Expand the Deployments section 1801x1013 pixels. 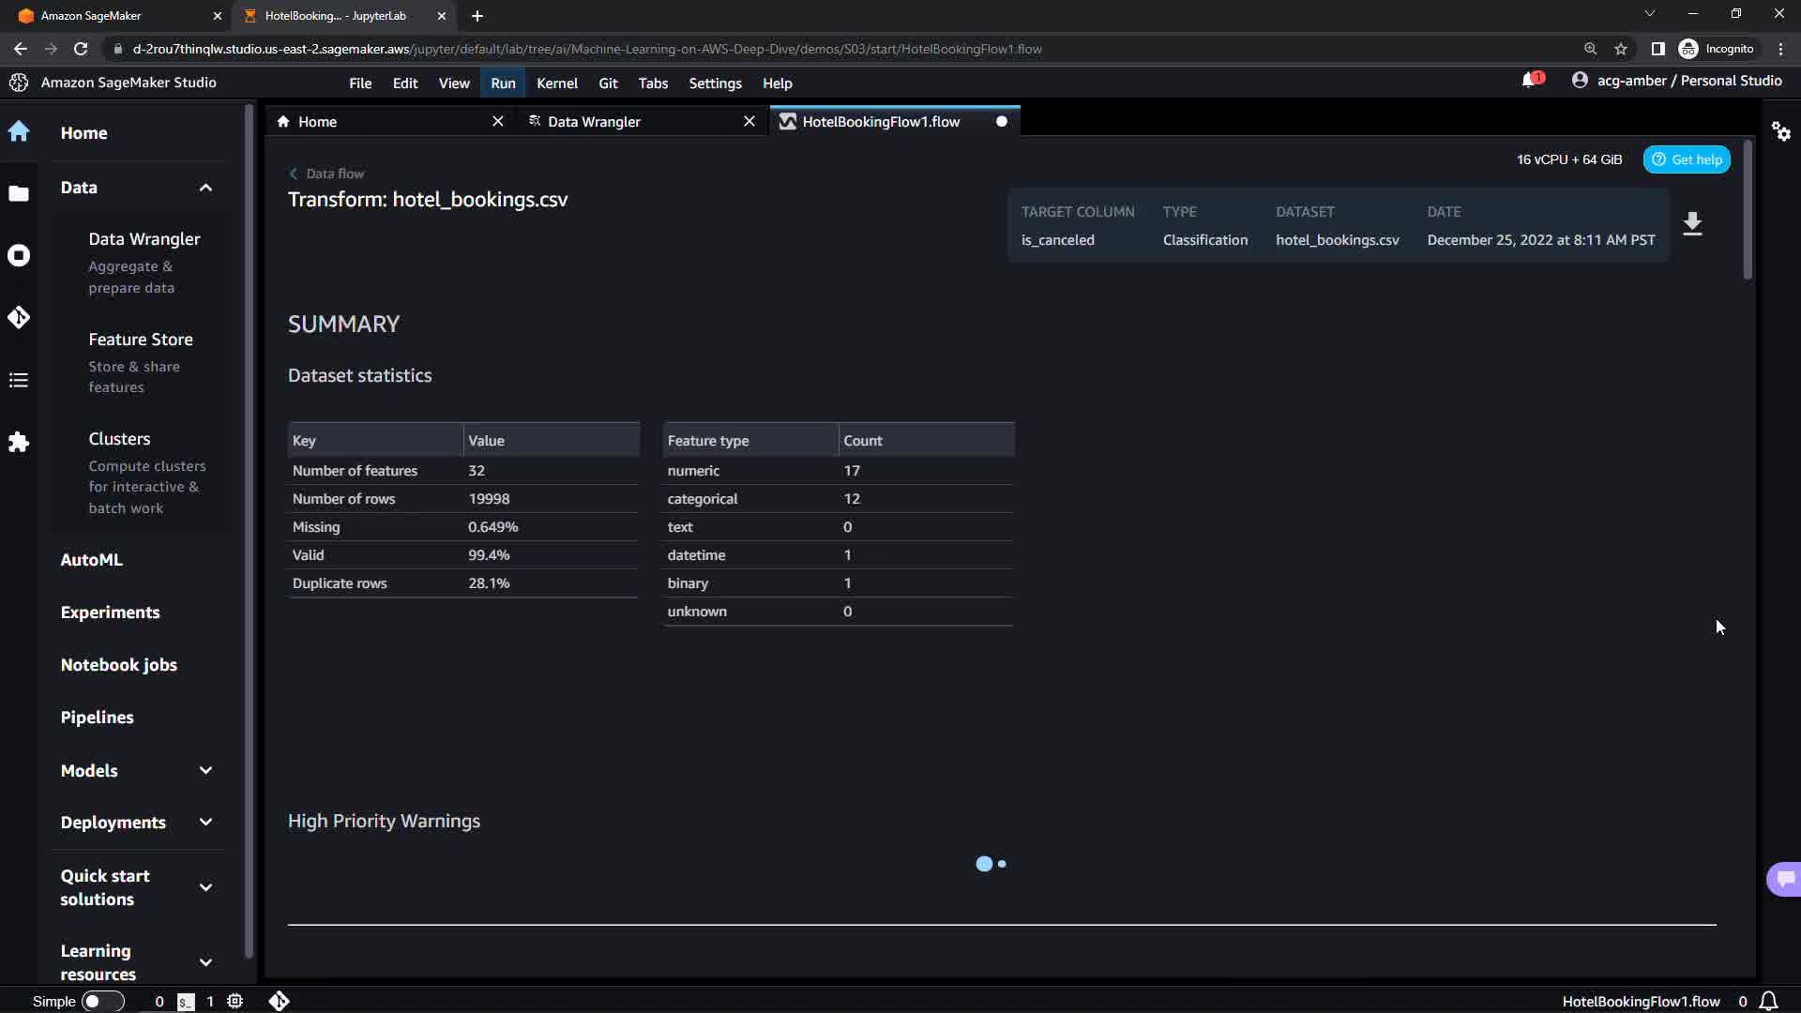(x=205, y=823)
